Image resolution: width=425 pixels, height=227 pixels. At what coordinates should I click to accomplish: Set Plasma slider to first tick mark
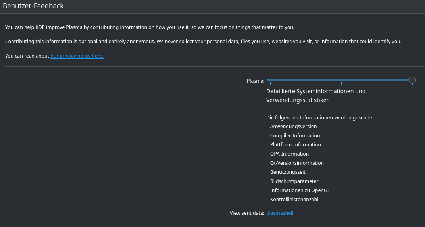(270, 80)
